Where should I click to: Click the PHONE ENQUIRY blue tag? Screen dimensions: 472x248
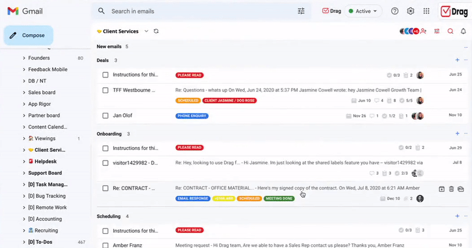192,116
